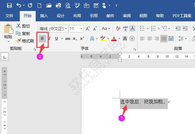This screenshot has width=195, height=134.
Task: Switch to the 插入 ribbon tab
Action: click(x=44, y=16)
